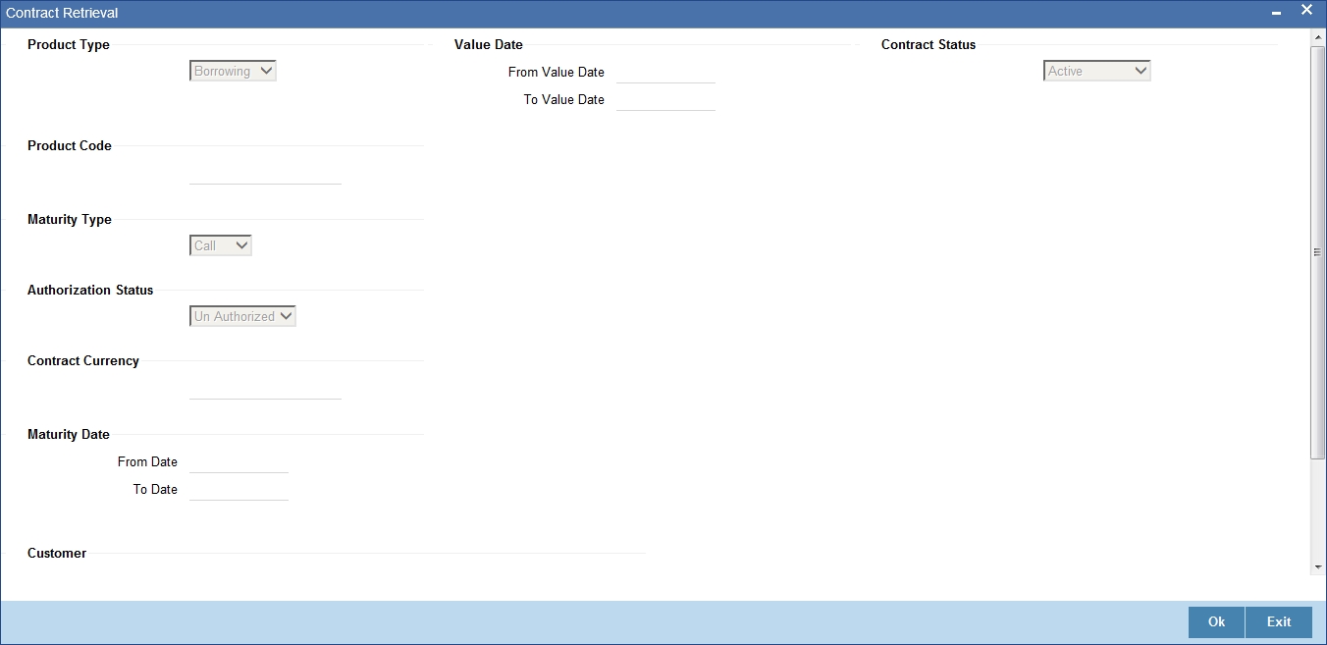Screen dimensions: 1327x645
Task: Open the Product Type Borrowing dropdown
Action: click(233, 71)
